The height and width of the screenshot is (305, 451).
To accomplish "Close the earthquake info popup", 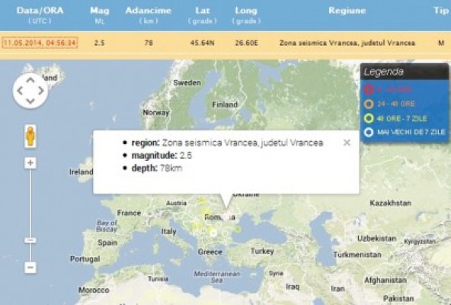I will coord(347,143).
